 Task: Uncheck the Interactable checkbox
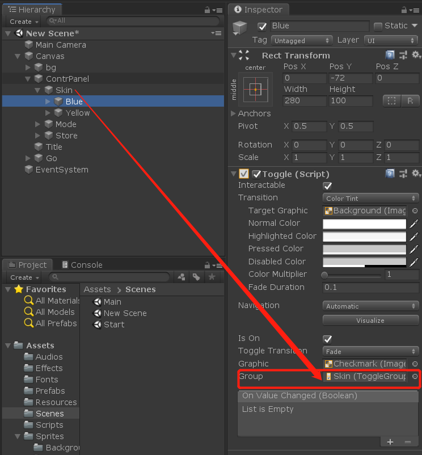pyautogui.click(x=327, y=186)
